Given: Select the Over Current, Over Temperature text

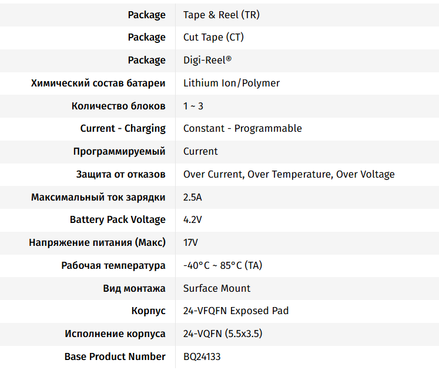Looking at the screenshot, I should (257, 174).
